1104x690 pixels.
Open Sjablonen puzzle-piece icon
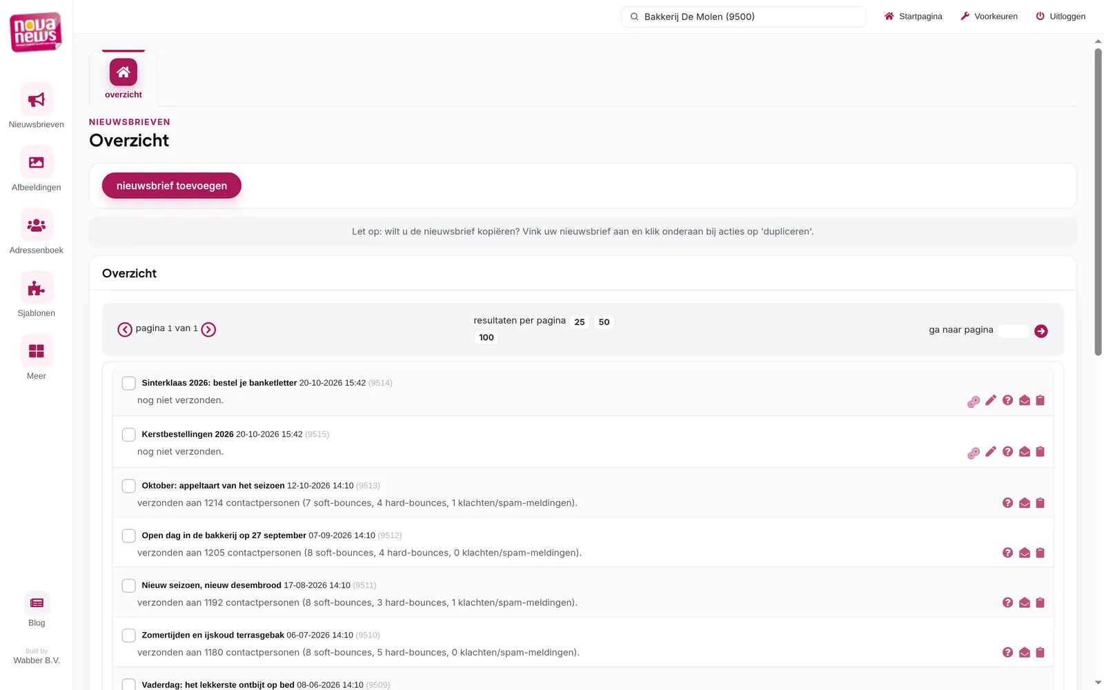[37, 288]
